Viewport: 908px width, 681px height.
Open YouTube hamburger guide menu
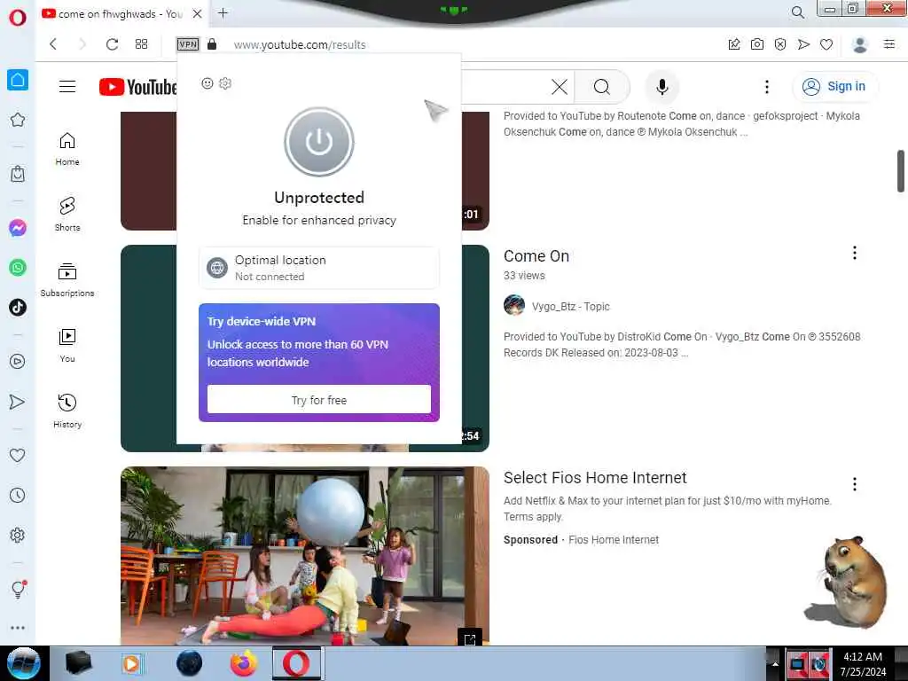point(67,87)
